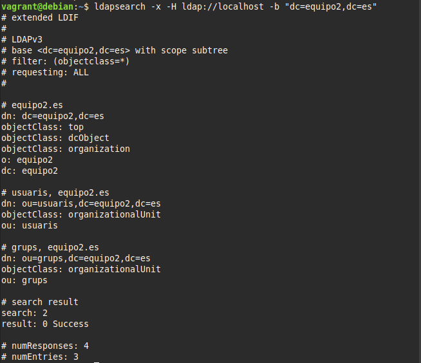Click the '# filter: (objectclass=*)' line

click(x=66, y=61)
